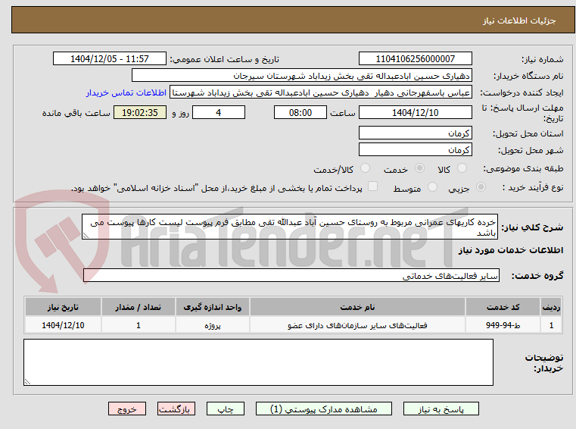
Task: Click the deadline date field 1404/12/10
Action: [415, 113]
